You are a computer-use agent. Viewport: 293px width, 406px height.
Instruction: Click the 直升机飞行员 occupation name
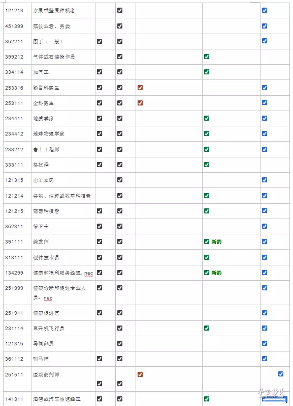coord(49,329)
